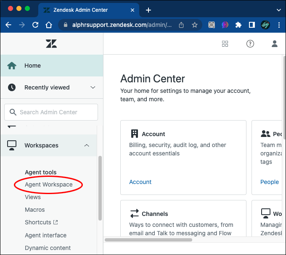The height and width of the screenshot is (255, 286).
Task: Click into Search Admin Center field
Action: tap(51, 112)
